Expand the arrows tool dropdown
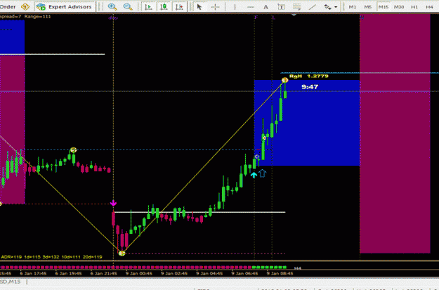439x290 pixels. click(x=336, y=7)
